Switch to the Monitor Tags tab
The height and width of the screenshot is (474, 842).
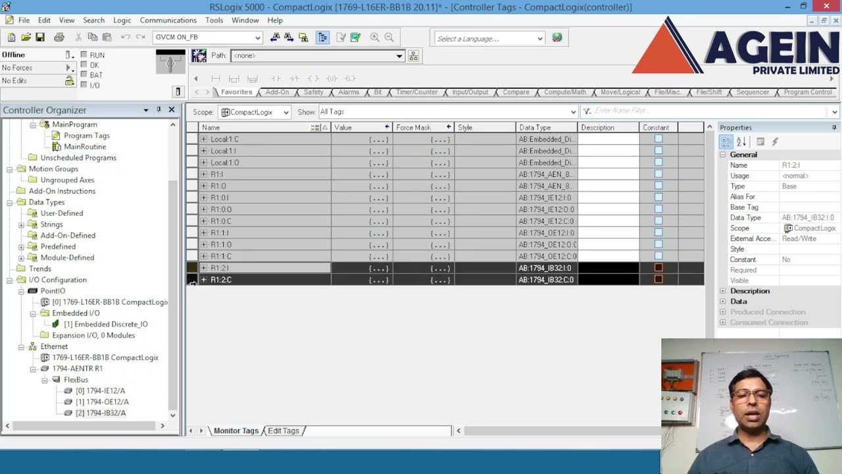235,431
